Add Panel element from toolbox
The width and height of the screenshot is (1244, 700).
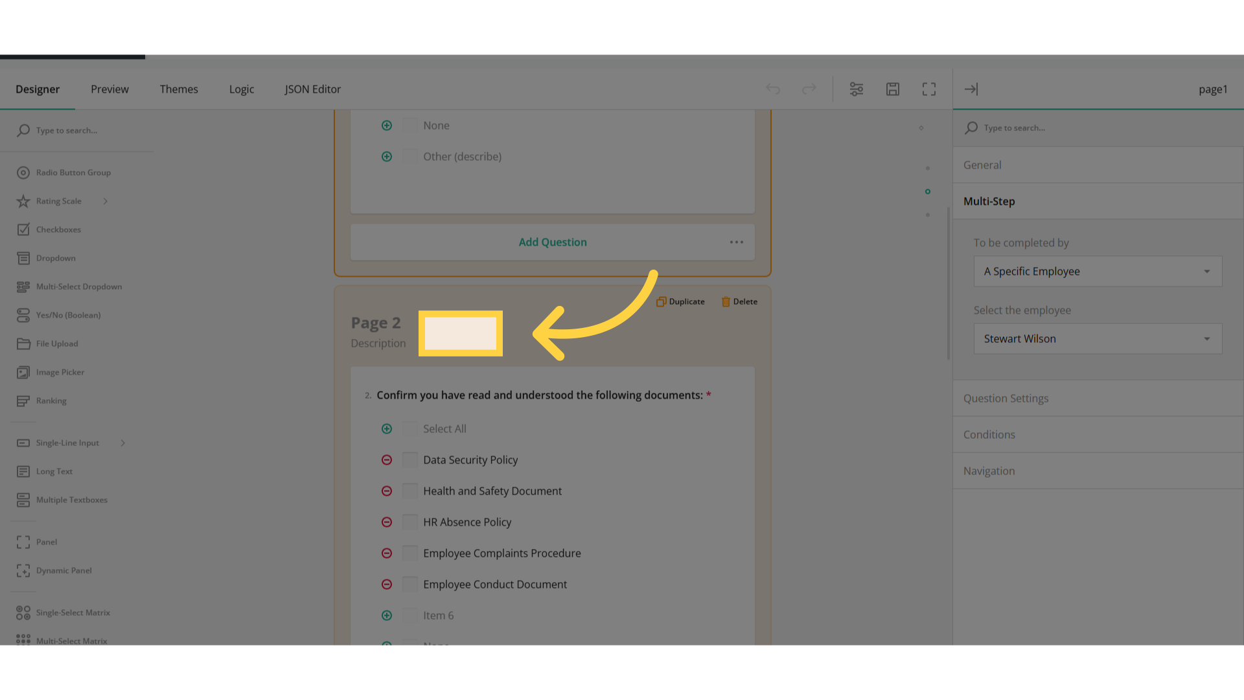pos(37,542)
